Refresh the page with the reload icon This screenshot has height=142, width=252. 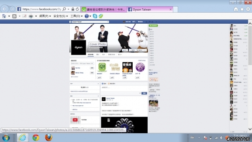[x=77, y=9]
